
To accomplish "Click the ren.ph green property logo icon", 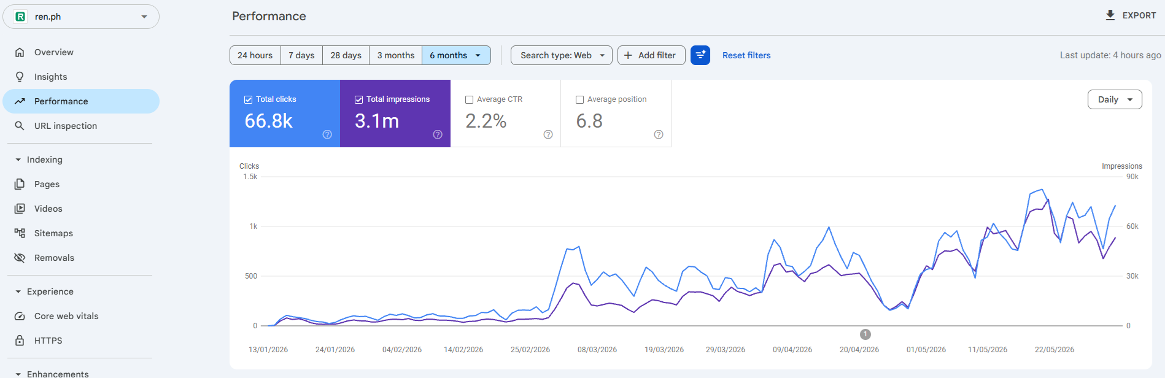I will (x=20, y=17).
